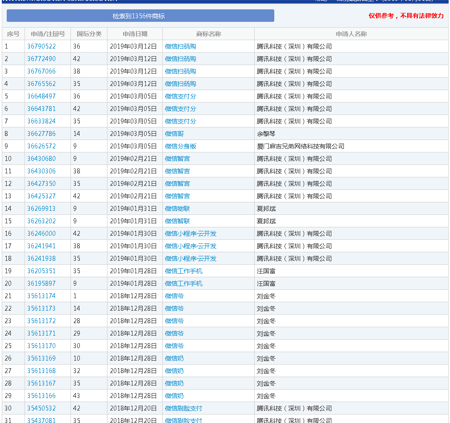View registration number 36205351
This screenshot has width=450, height=423.
[41, 271]
